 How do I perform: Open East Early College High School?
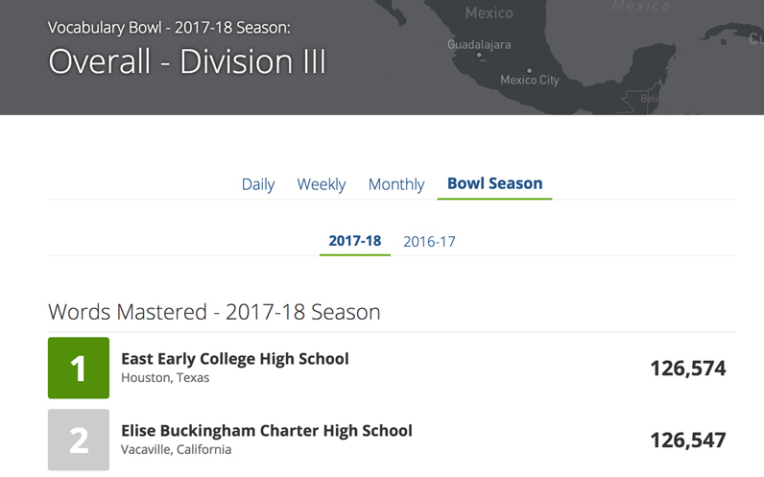[x=235, y=359]
